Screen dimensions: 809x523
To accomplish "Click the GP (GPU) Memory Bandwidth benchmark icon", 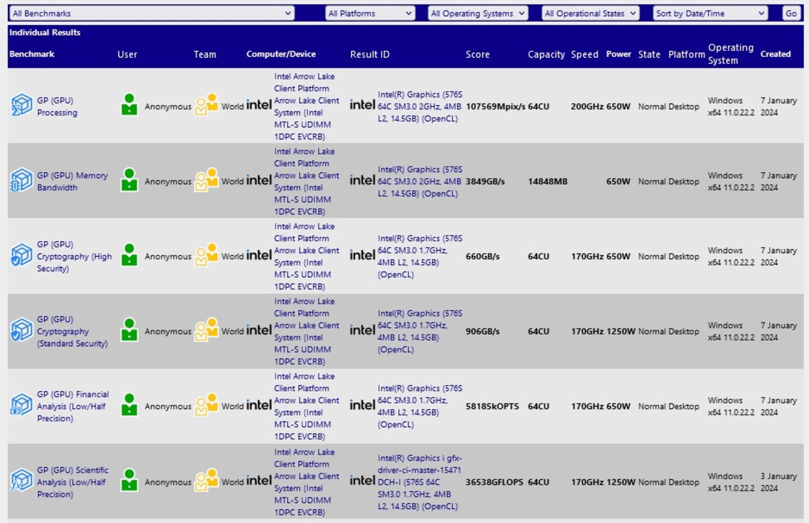I will (x=21, y=179).
